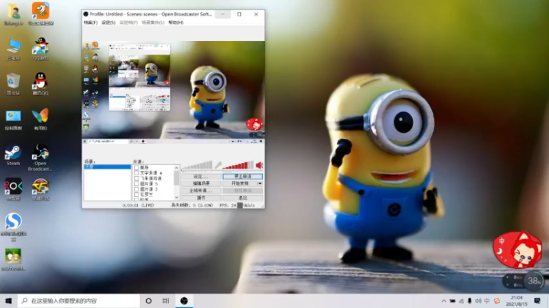The width and height of the screenshot is (549, 308).
Task: Open the 设定档(P) menu in OBS
Action: 128,23
